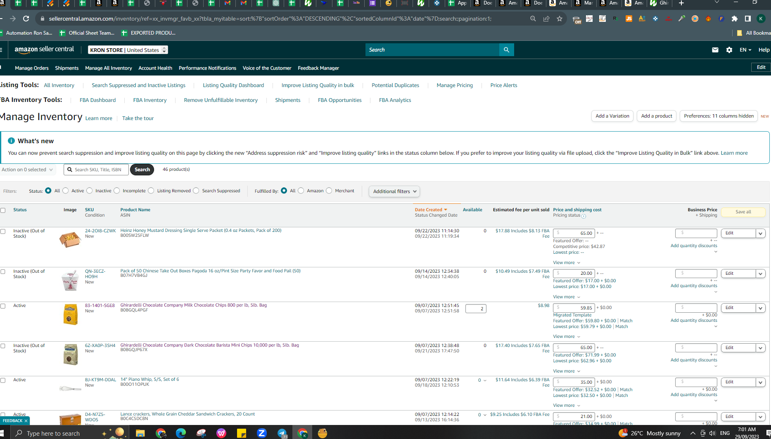Select the checkbox for the 14" Piano Whip row
The image size is (771, 439).
tap(3, 380)
